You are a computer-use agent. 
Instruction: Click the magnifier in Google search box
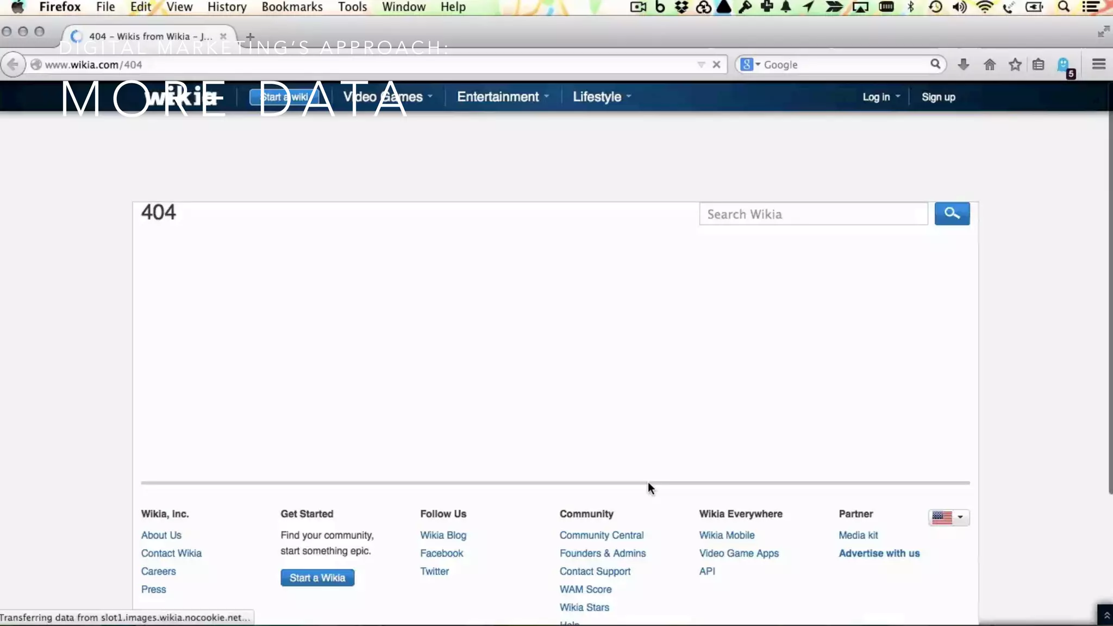coord(935,64)
